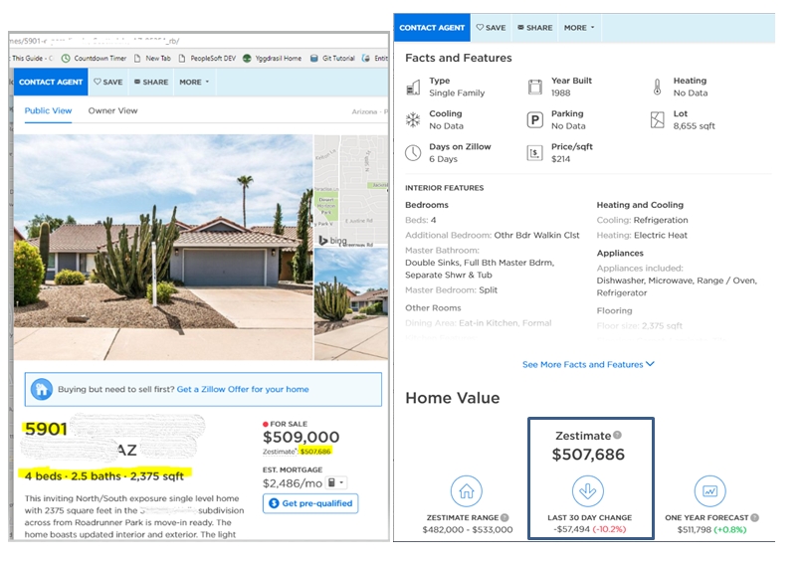Expand See More Facts and Features
Image resolution: width=808 pixels, height=564 pixels.
[588, 364]
